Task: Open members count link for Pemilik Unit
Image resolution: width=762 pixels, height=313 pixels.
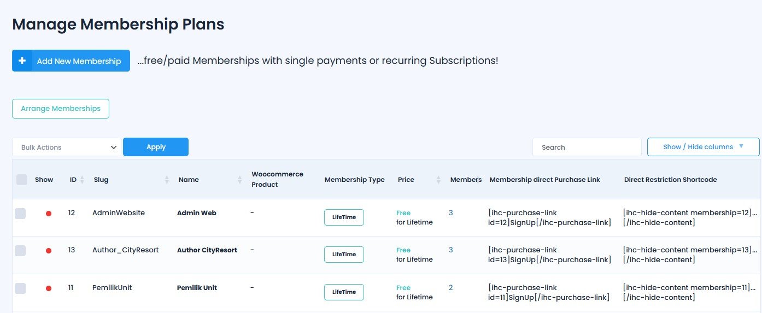Action: (x=450, y=288)
